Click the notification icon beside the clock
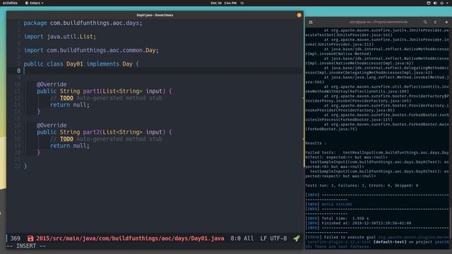The image size is (452, 254). [242, 3]
